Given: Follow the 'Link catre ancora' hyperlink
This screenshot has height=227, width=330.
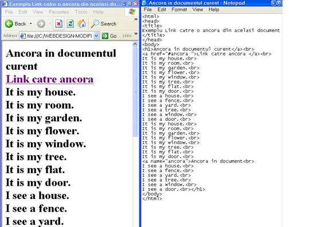Looking at the screenshot, I should [50, 79].
